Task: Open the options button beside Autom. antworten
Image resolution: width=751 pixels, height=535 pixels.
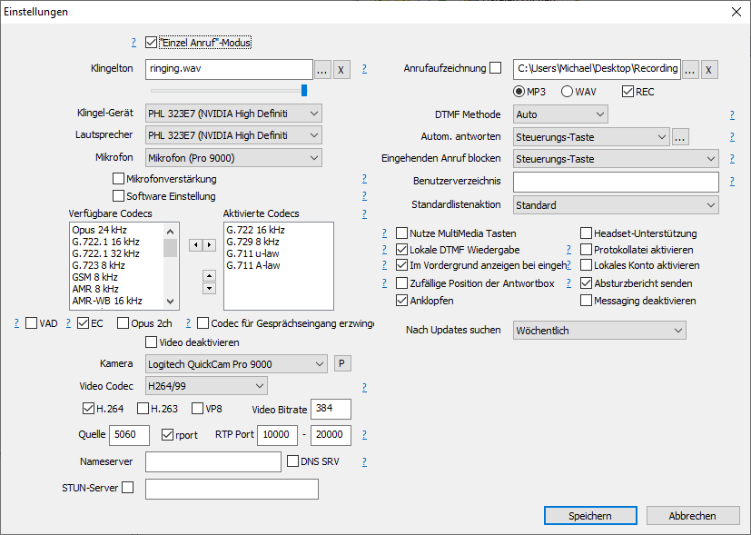Action: (x=680, y=137)
